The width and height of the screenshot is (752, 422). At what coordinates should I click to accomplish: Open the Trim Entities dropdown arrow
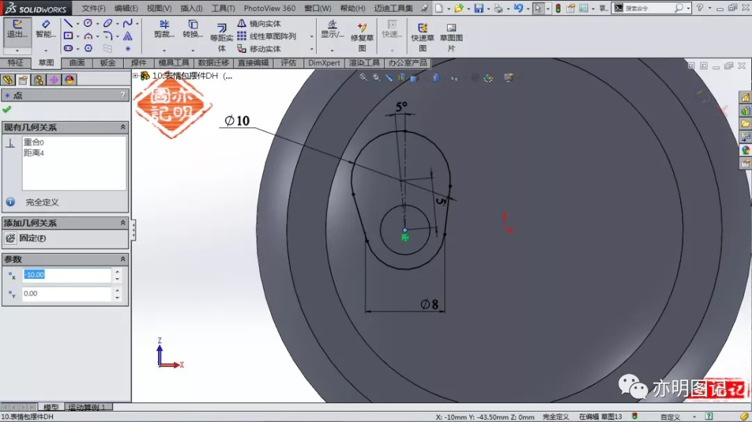[x=164, y=50]
